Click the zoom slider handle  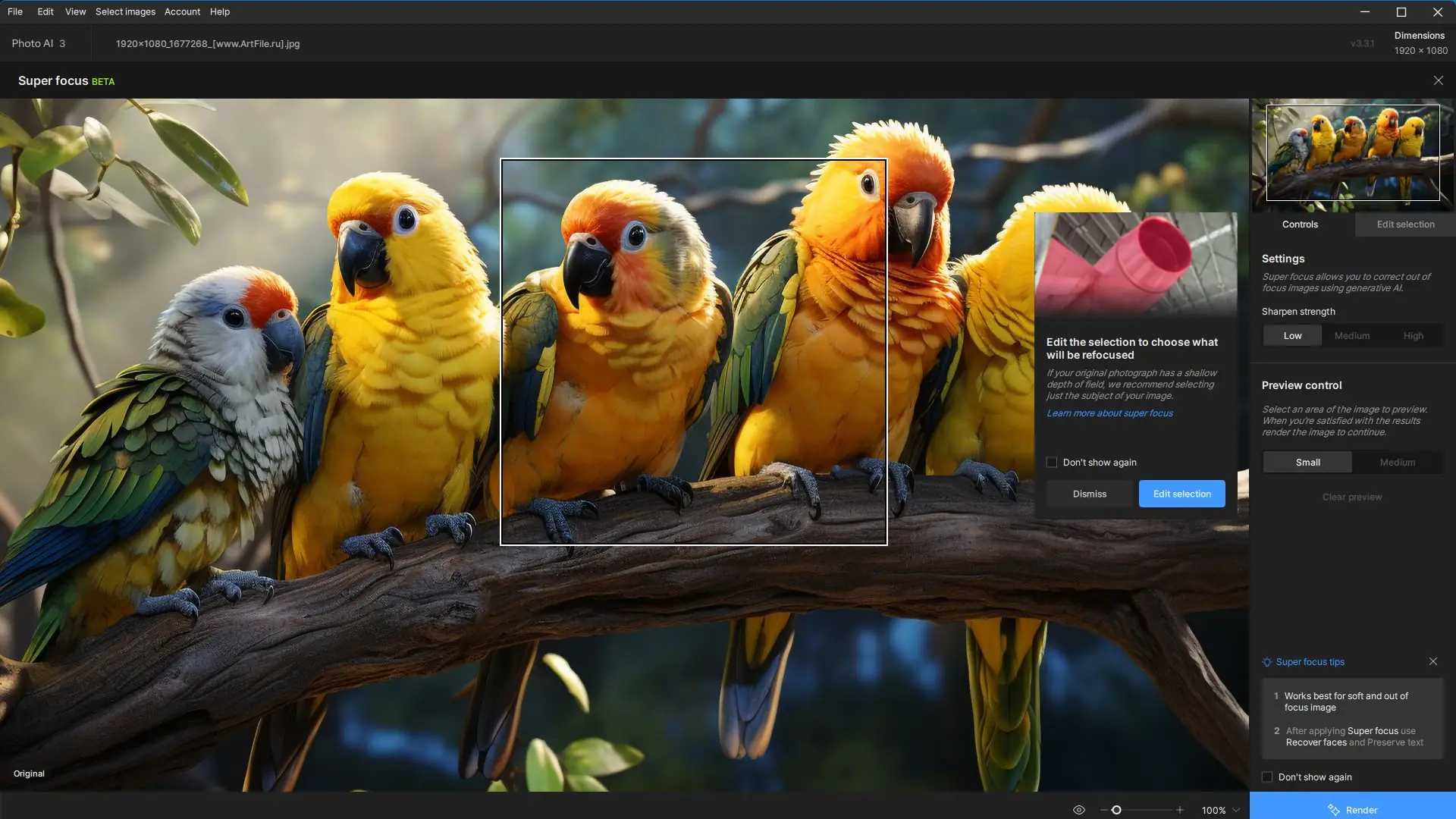pos(1116,810)
